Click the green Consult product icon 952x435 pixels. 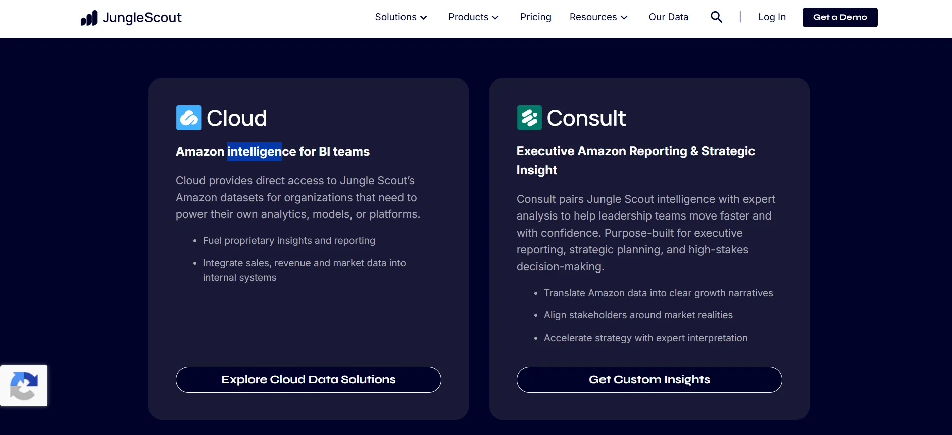(x=529, y=118)
